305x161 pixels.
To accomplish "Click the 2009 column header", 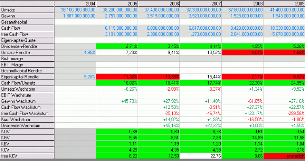I will click(x=284, y=4).
